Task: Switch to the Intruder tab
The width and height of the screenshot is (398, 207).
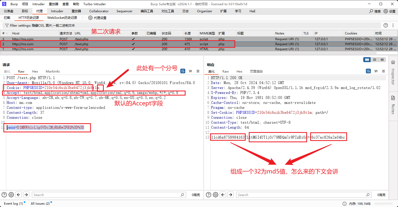Action: point(57,11)
